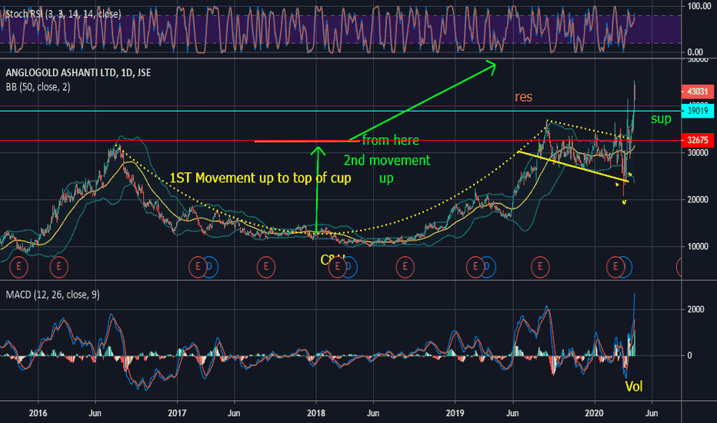717x423 pixels.
Task: Click the 10000 price axis value
Action: (698, 246)
